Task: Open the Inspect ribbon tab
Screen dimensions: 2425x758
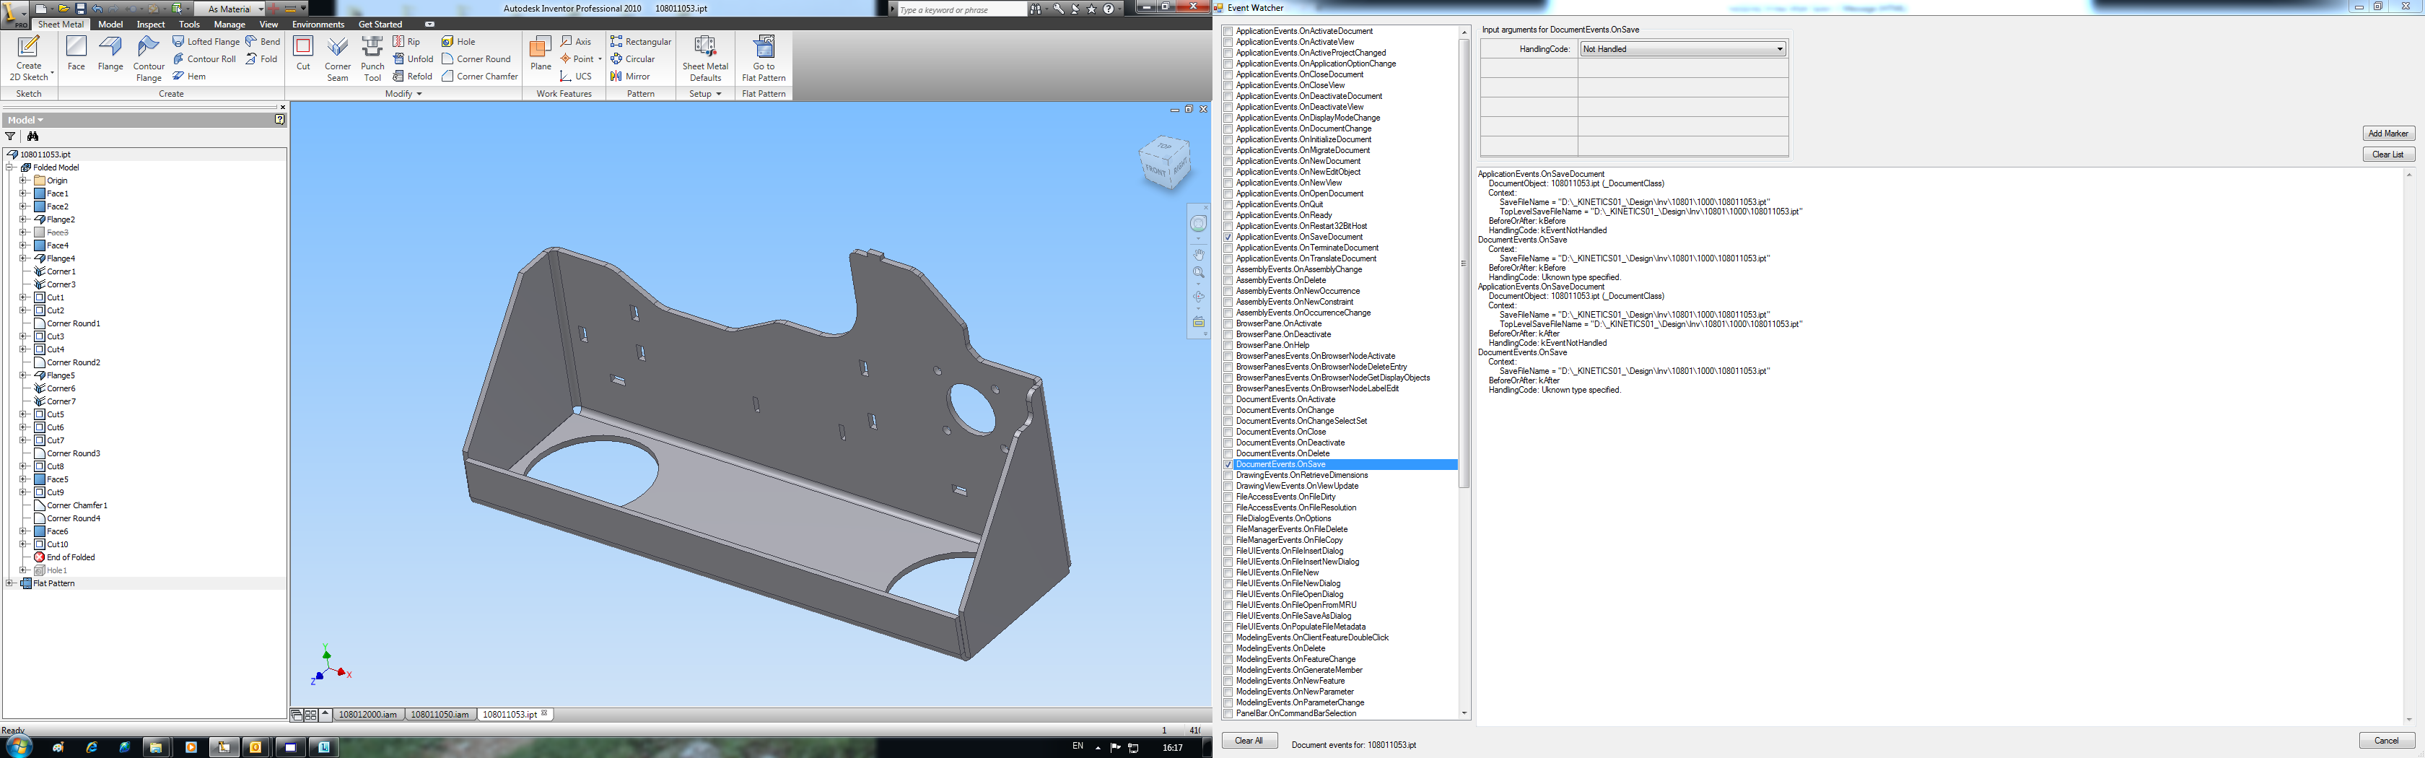Action: coord(151,25)
